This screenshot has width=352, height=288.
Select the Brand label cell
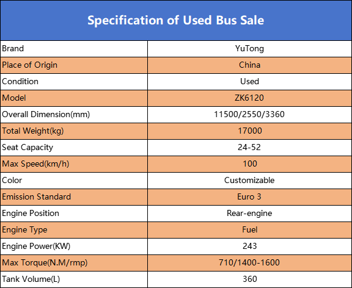click(74, 49)
